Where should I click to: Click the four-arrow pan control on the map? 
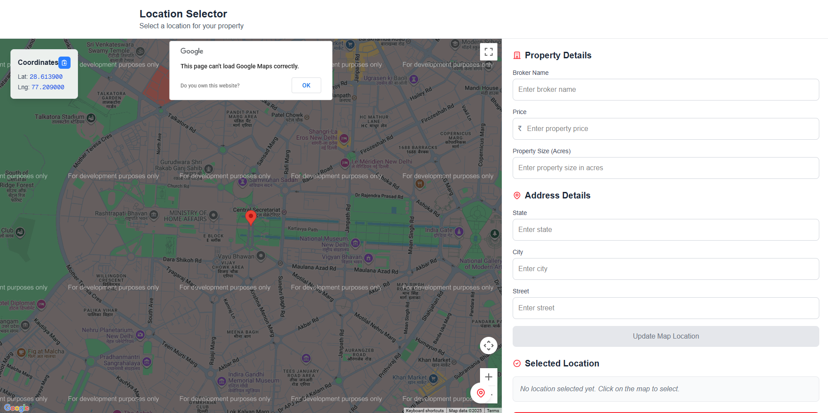click(488, 345)
